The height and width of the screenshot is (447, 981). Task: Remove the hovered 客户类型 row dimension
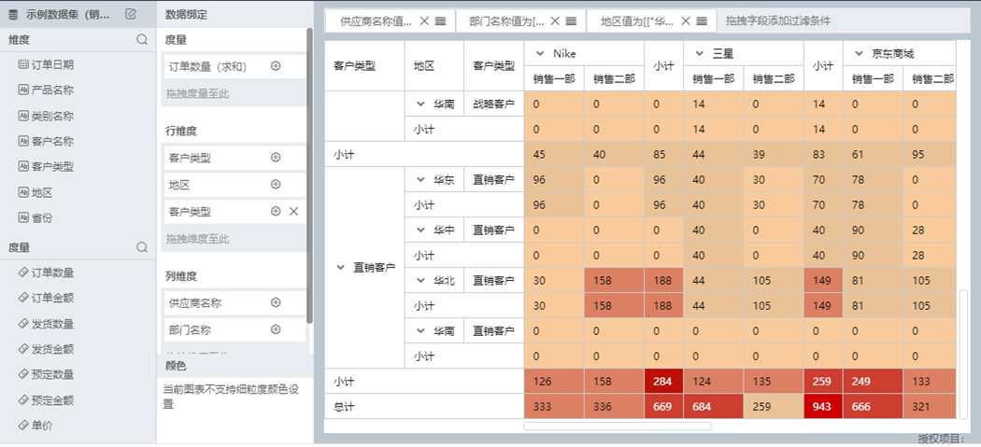(x=293, y=211)
